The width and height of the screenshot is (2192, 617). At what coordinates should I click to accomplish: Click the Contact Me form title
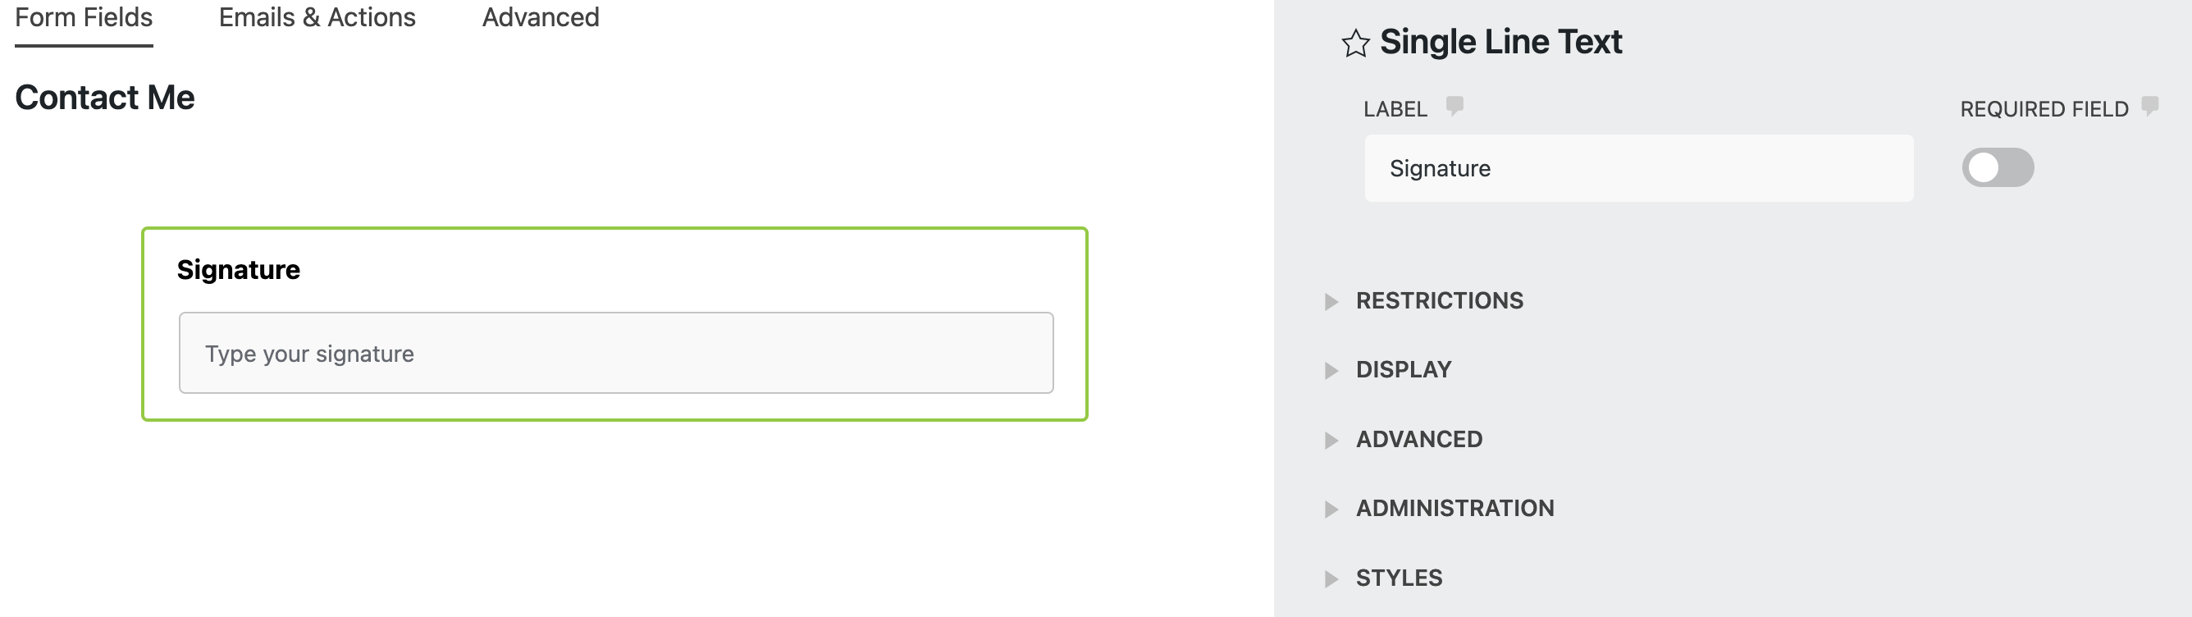104,97
